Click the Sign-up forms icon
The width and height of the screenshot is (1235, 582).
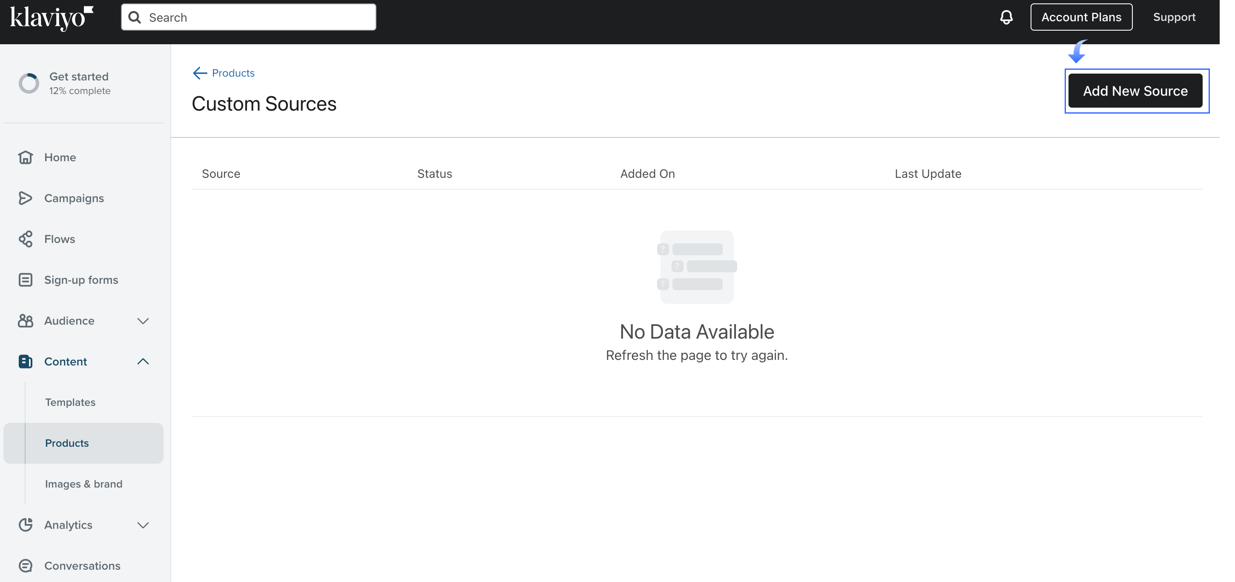[26, 280]
